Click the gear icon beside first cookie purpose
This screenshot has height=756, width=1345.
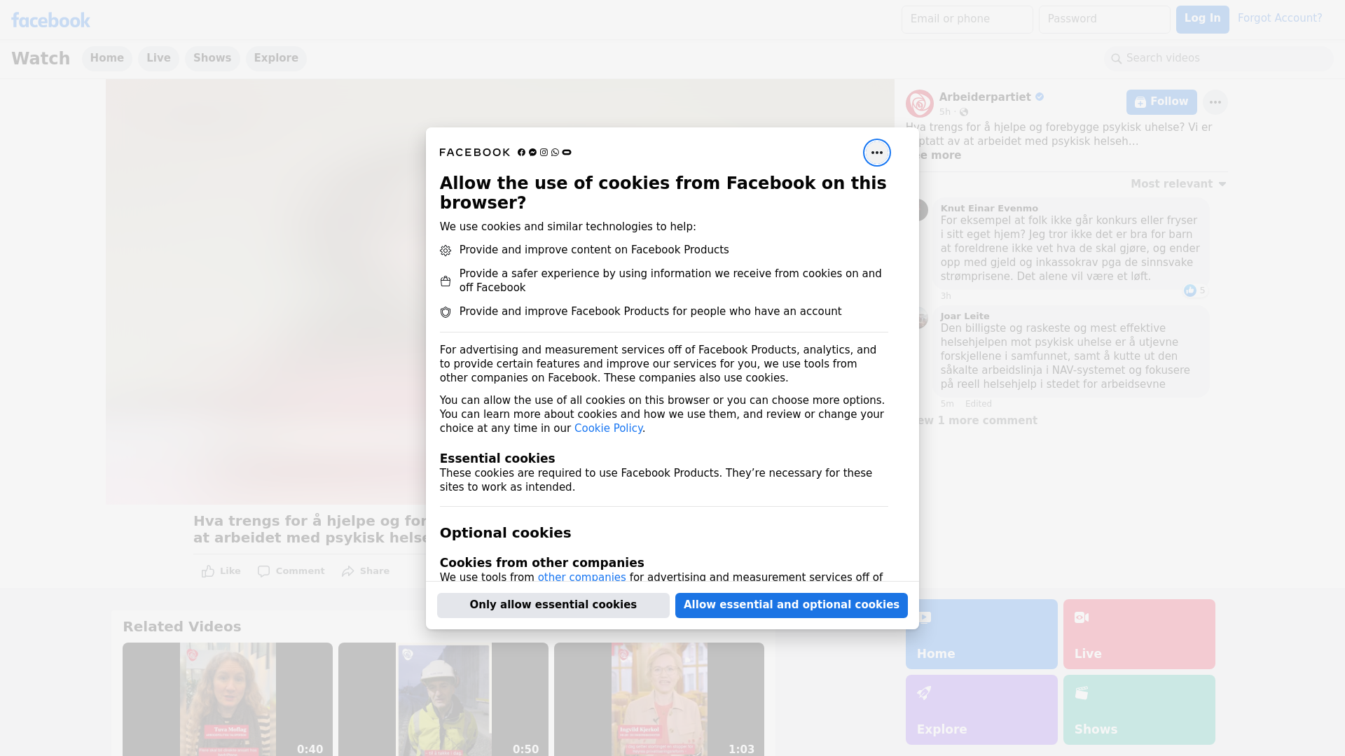tap(446, 251)
